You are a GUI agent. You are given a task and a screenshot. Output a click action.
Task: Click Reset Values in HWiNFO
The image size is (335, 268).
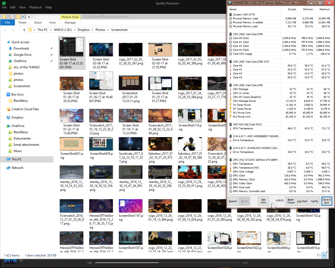point(291,201)
